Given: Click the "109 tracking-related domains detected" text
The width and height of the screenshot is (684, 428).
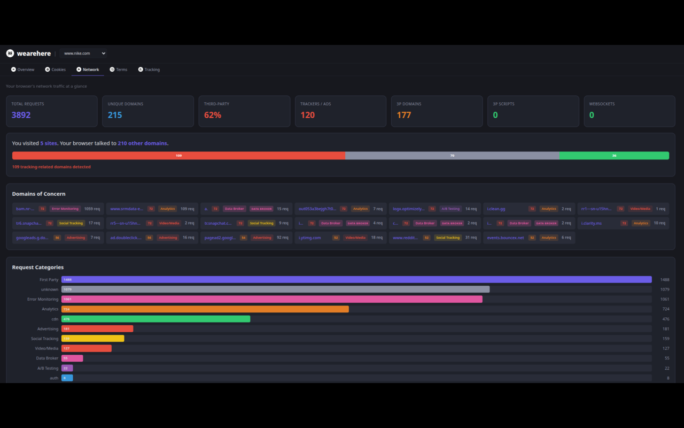Looking at the screenshot, I should pyautogui.click(x=51, y=167).
